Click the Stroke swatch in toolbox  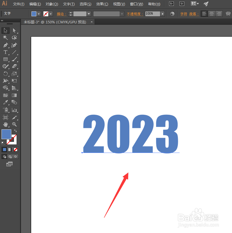click(14, 142)
